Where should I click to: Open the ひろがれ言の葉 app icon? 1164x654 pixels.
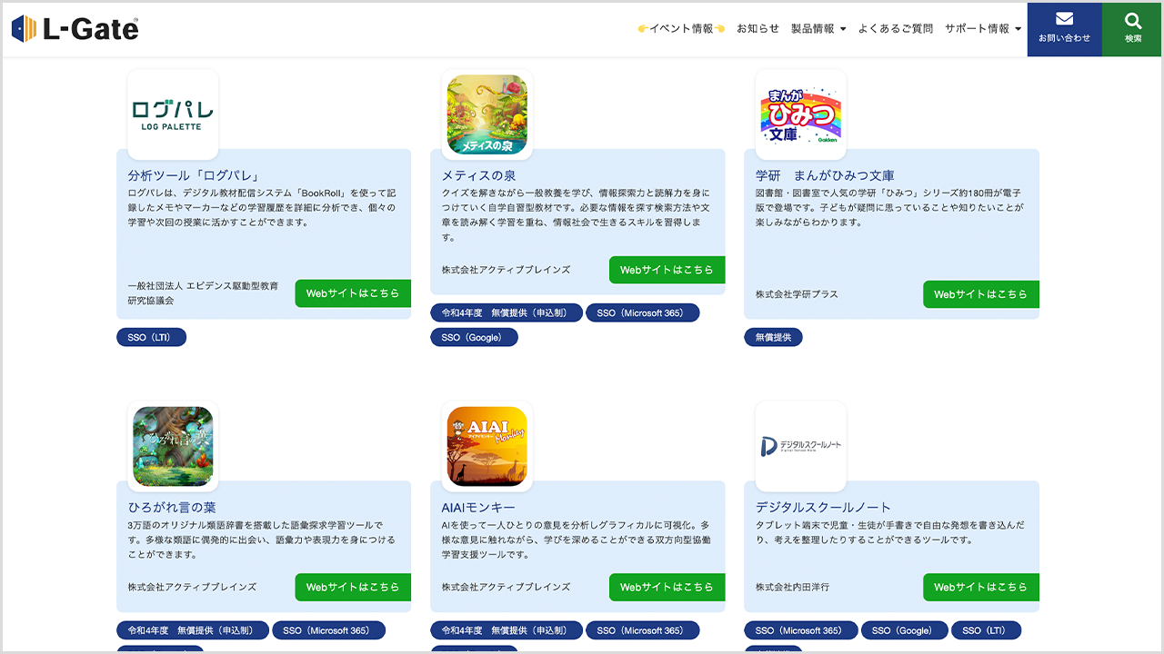pyautogui.click(x=173, y=446)
